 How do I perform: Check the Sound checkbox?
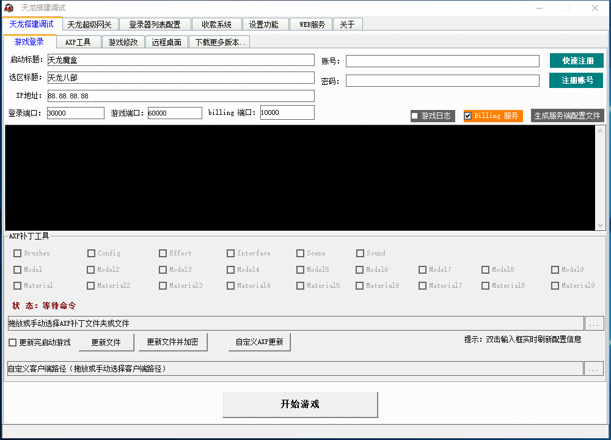(360, 254)
